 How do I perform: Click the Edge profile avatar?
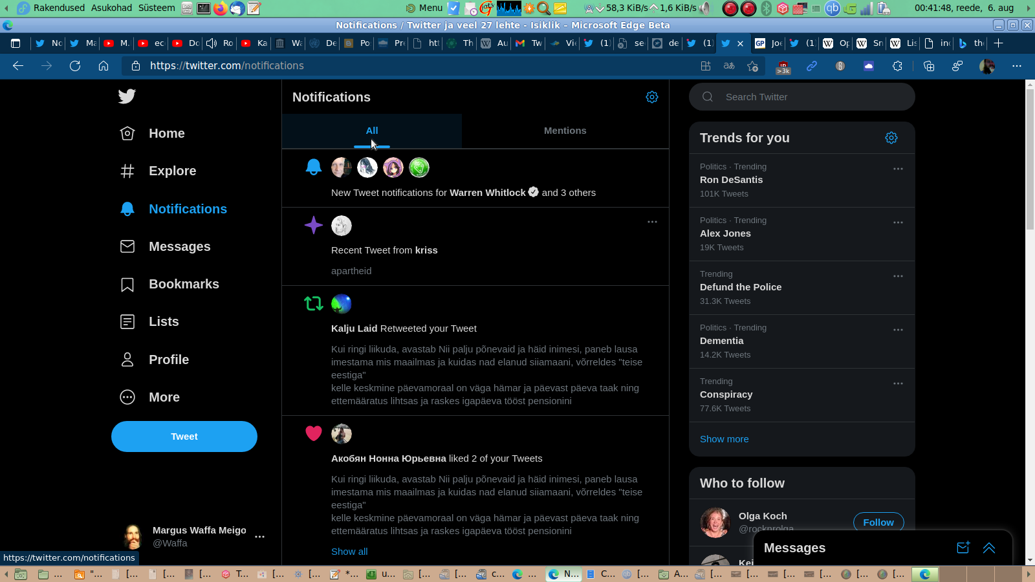click(x=987, y=66)
